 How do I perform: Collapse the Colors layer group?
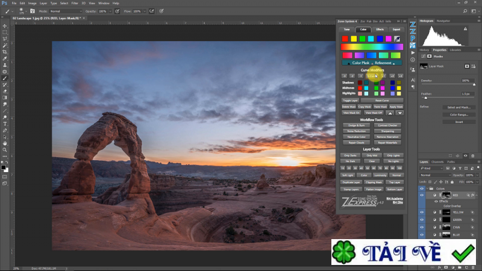click(428, 188)
